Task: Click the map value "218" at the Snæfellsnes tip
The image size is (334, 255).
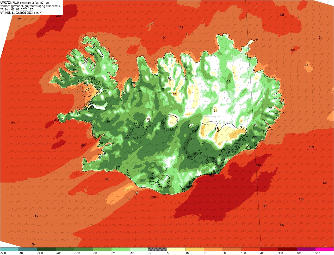Action: tap(57, 120)
